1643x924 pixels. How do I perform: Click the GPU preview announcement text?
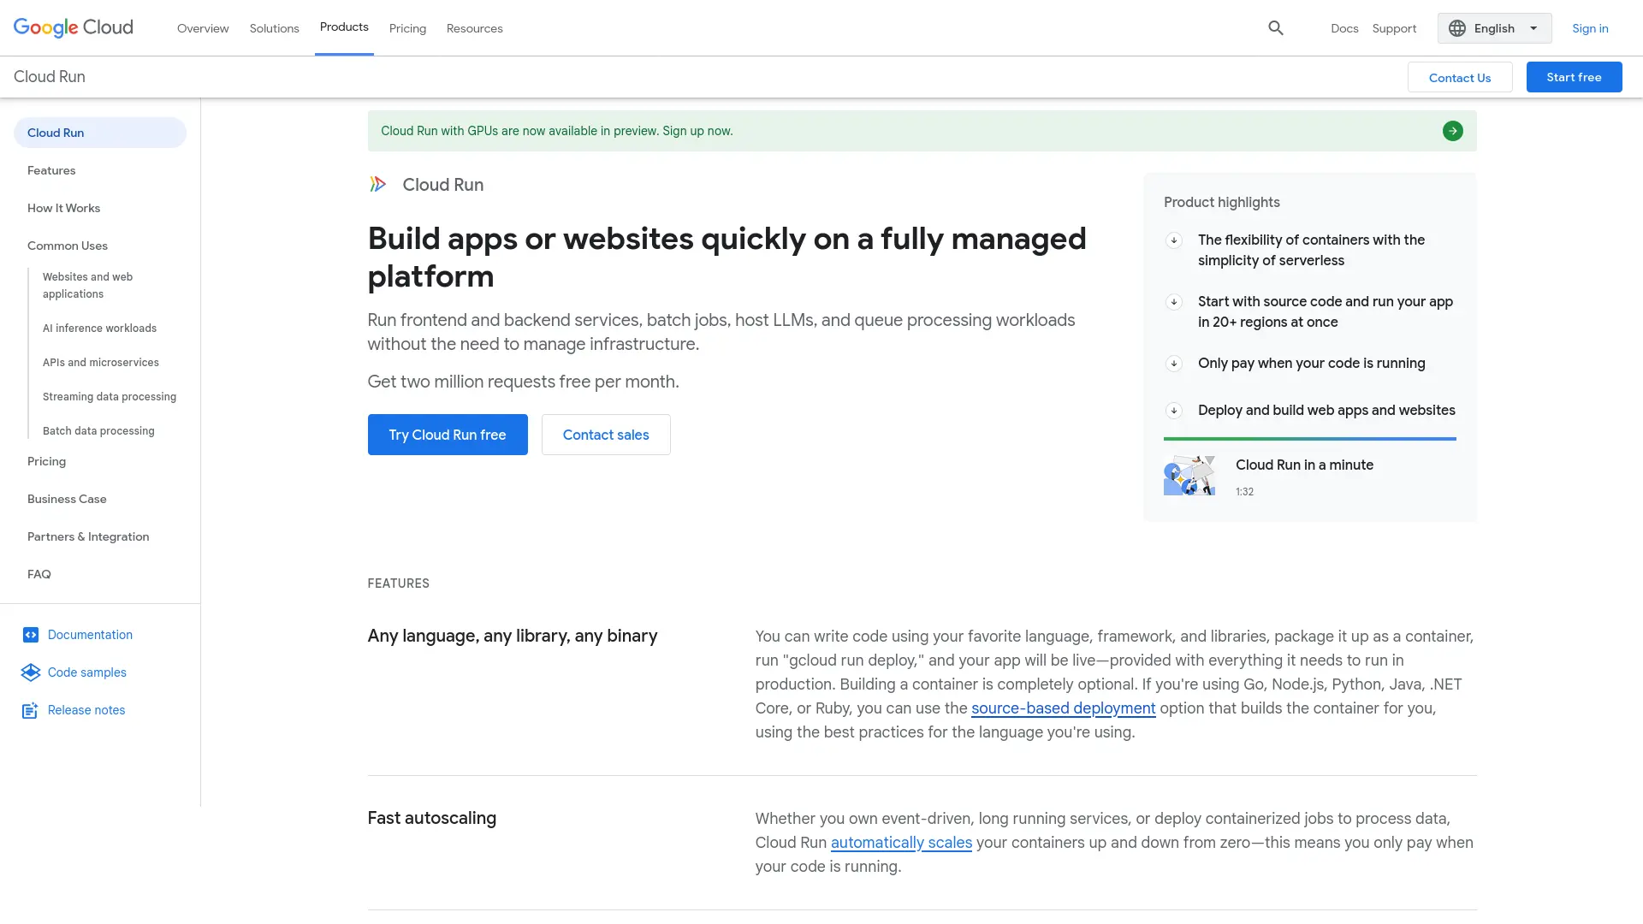pyautogui.click(x=556, y=131)
